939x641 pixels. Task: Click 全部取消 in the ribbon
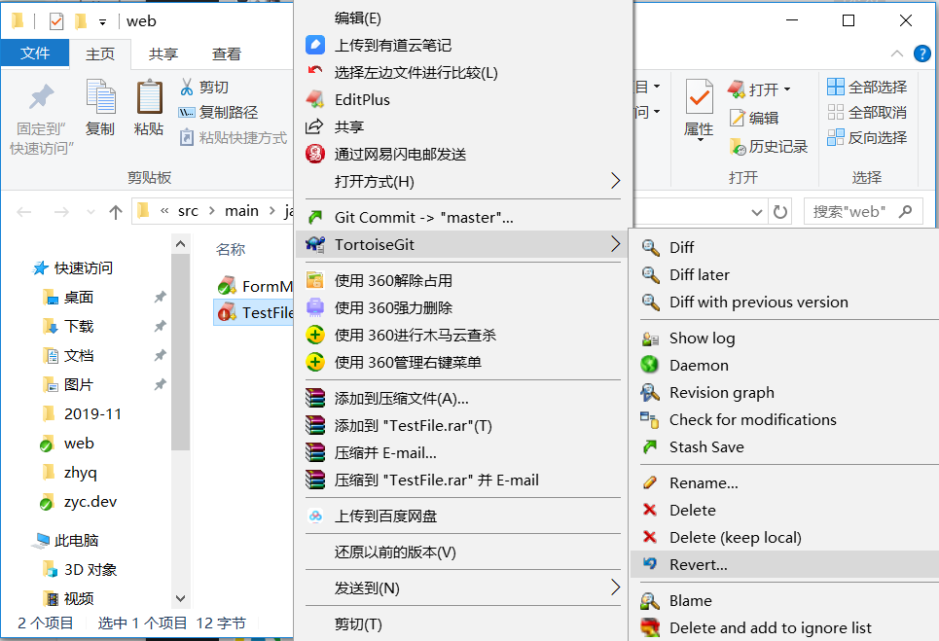867,112
